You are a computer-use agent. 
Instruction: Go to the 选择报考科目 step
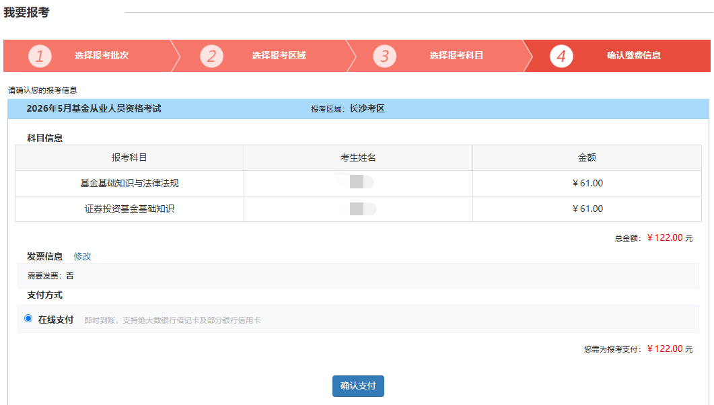pyautogui.click(x=456, y=56)
